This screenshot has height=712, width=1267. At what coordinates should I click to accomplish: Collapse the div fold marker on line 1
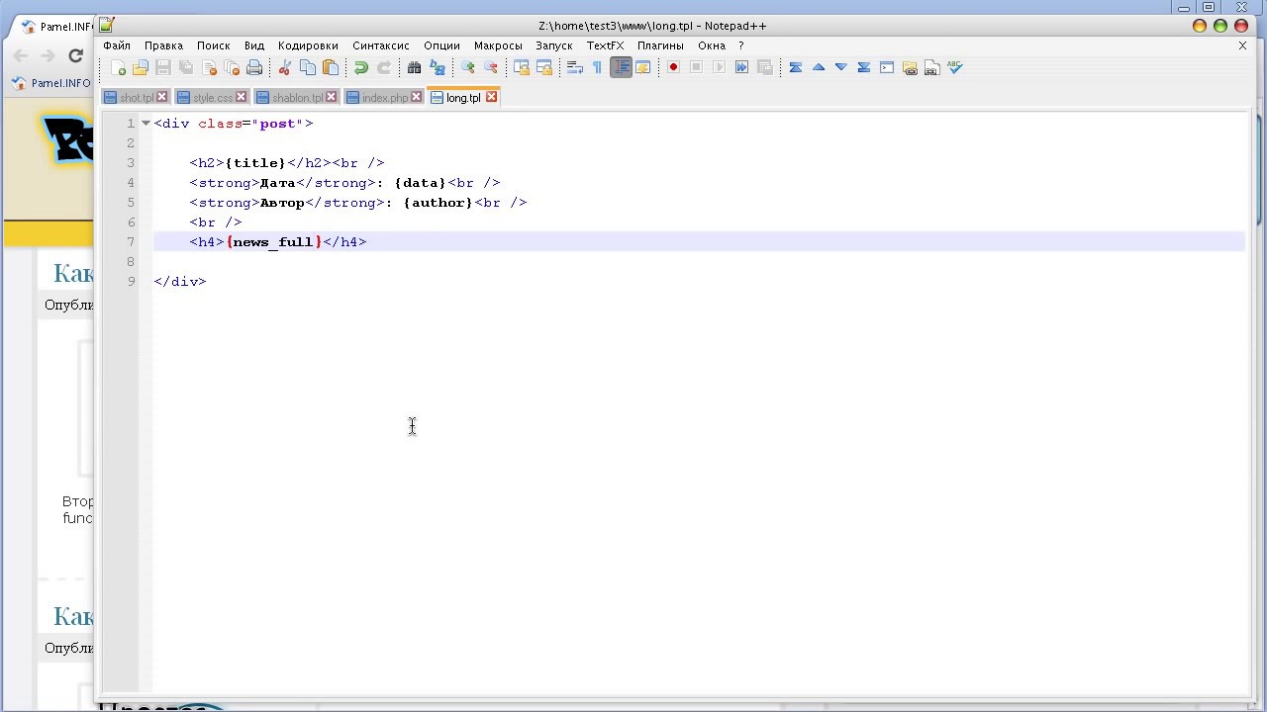pos(146,123)
